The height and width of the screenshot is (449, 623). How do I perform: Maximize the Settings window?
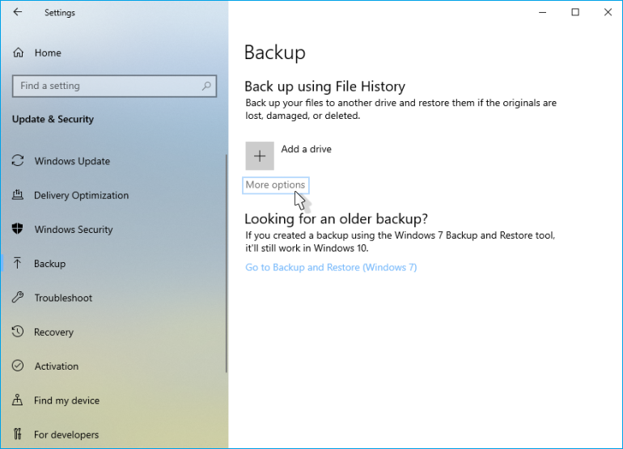point(575,12)
